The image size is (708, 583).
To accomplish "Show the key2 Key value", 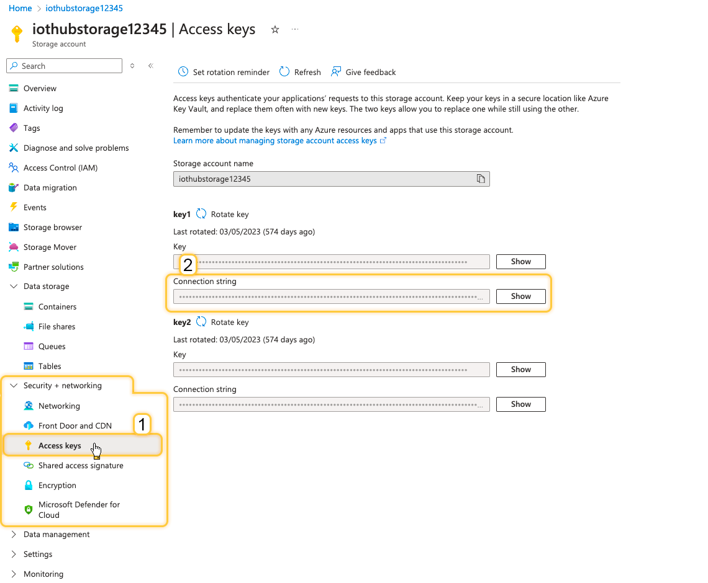I will pos(520,370).
